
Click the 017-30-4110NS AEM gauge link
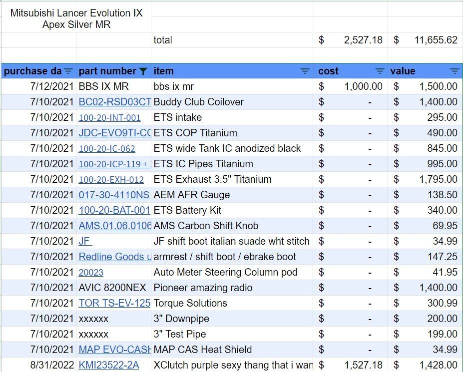pos(114,195)
